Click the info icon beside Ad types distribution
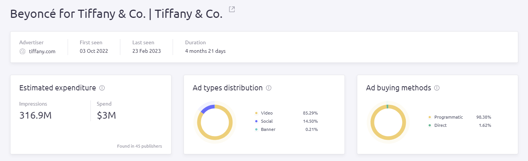 pos(269,88)
